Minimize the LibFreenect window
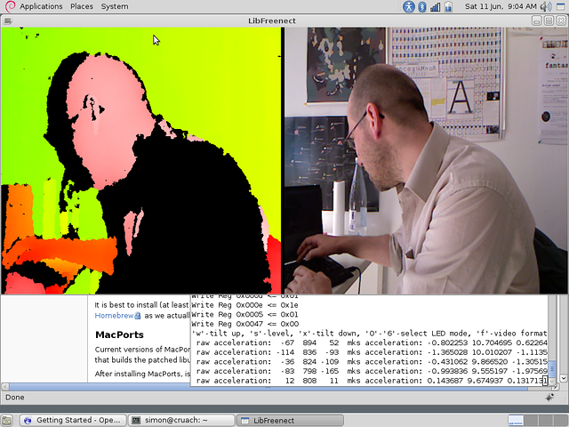569x427 pixels. (x=537, y=20)
